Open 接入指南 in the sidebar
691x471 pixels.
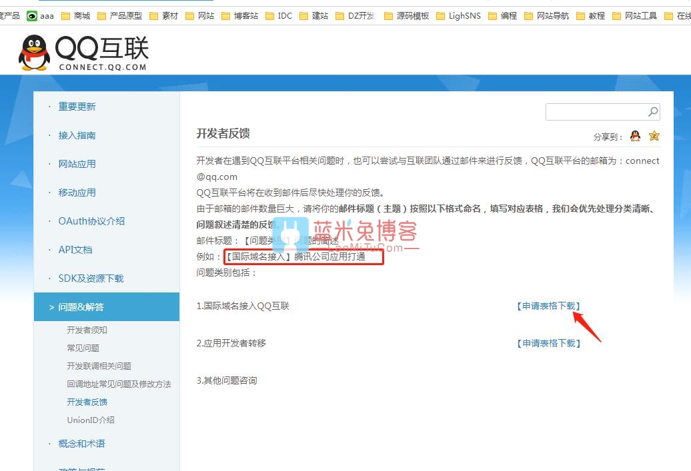(x=77, y=135)
